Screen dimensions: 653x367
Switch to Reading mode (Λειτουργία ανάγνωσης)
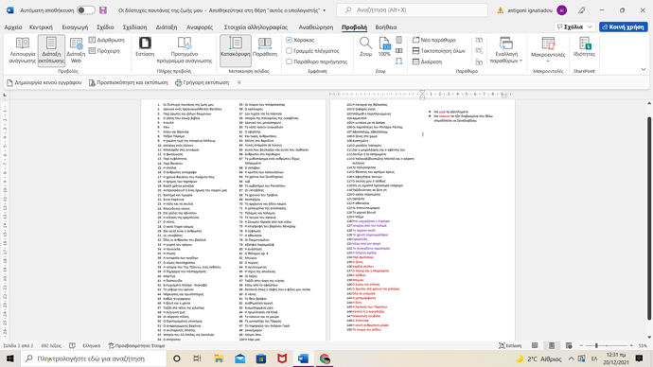pos(23,50)
